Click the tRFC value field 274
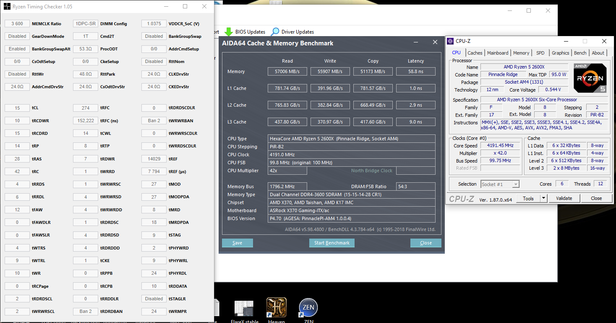 [85, 108]
